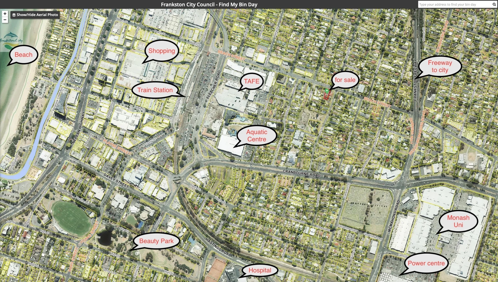Select the 'for sale' speech bubble
Screen dimensions: 498x282
pyautogui.click(x=345, y=80)
